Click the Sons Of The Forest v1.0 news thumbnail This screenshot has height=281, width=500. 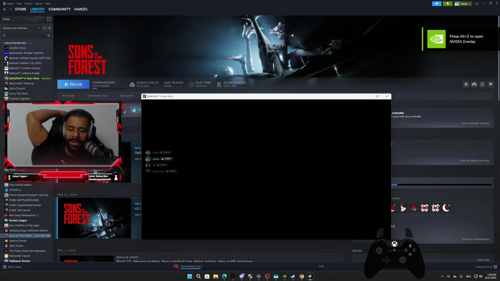pyautogui.click(x=94, y=218)
